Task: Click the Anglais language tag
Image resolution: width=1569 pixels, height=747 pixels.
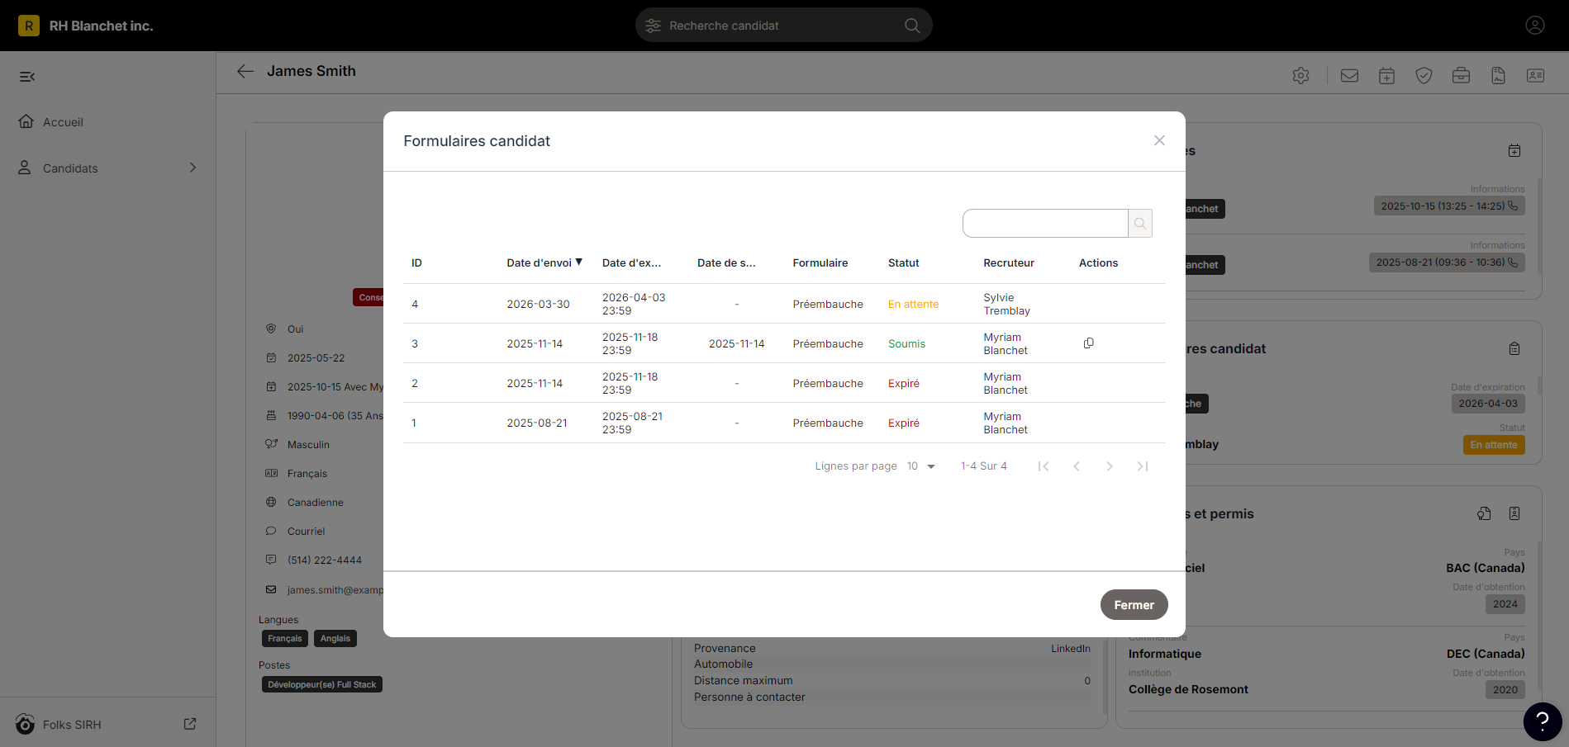Action: click(335, 639)
